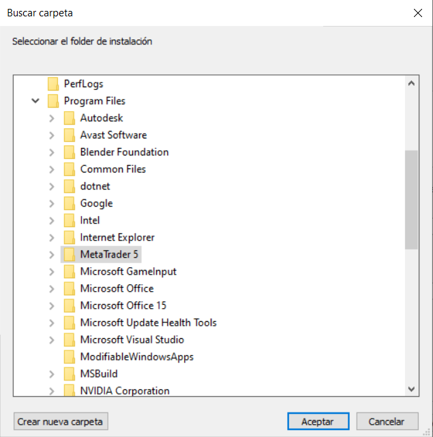Image resolution: width=433 pixels, height=437 pixels.
Task: Click the Autodesk folder icon
Action: click(69, 118)
